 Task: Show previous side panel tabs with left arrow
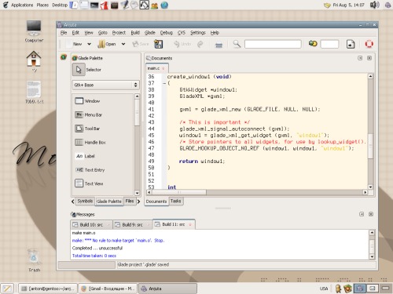pos(73,201)
